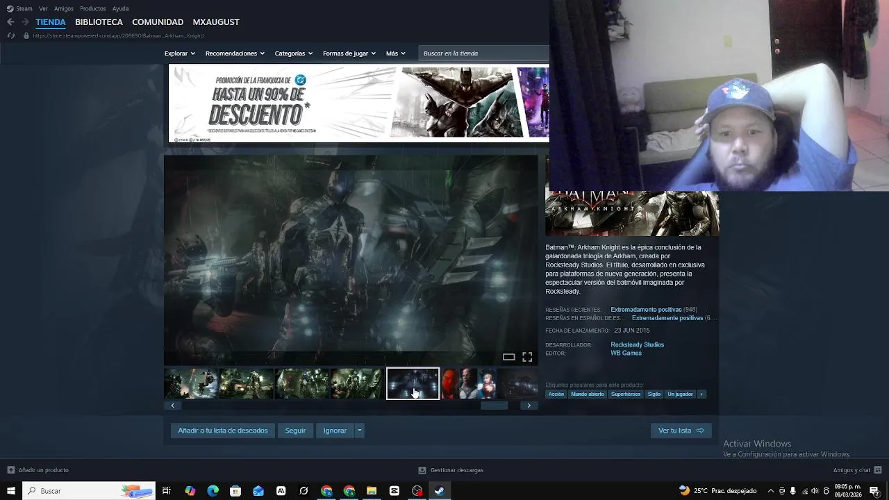Open Windows Start menu
The image size is (889, 500).
[10, 491]
